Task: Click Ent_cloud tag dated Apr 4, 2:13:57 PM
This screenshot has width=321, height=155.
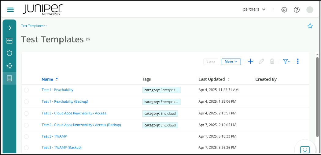Action: tap(160, 113)
